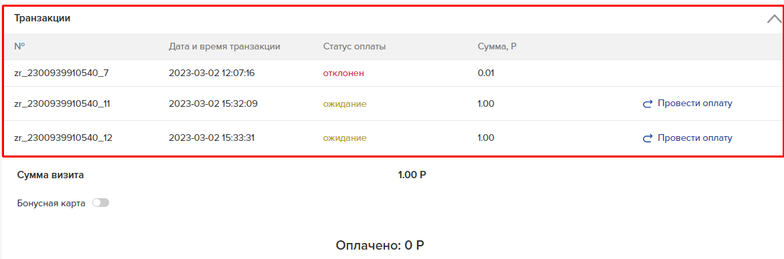Click the retry arrow icon for transaction _12
The width and height of the screenshot is (784, 259).
click(647, 138)
